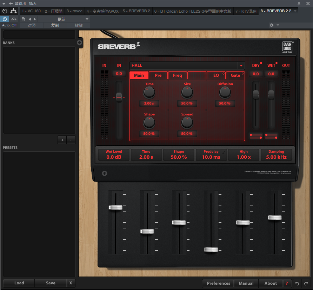Screen dimensions: 313x290
Task: Click the Load preset button
Action: (x=19, y=283)
